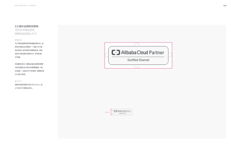This screenshot has height=146, width=231.
Task: Click the bracket logo inside the small badge
Action: point(115,111)
